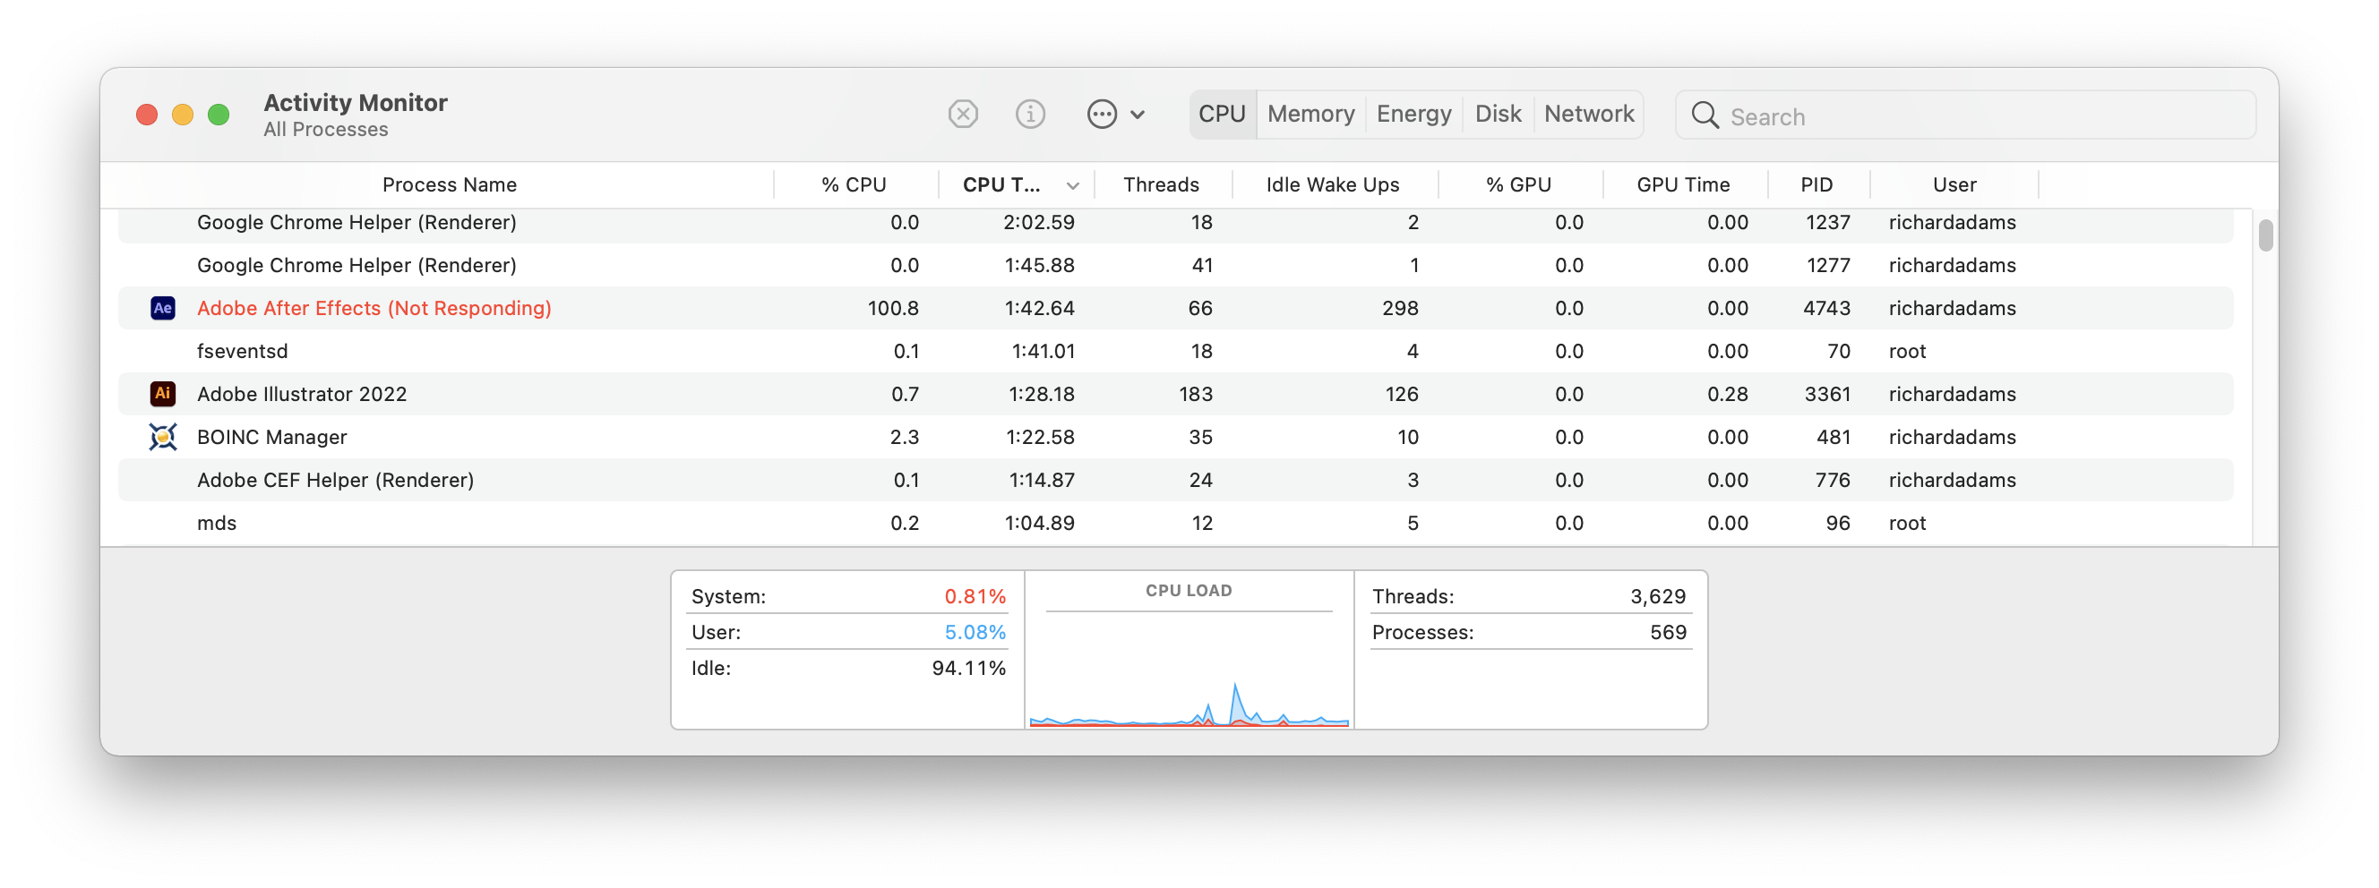Click the Activity Monitor red close control
Screen dimensions: 2379x888
(146, 115)
